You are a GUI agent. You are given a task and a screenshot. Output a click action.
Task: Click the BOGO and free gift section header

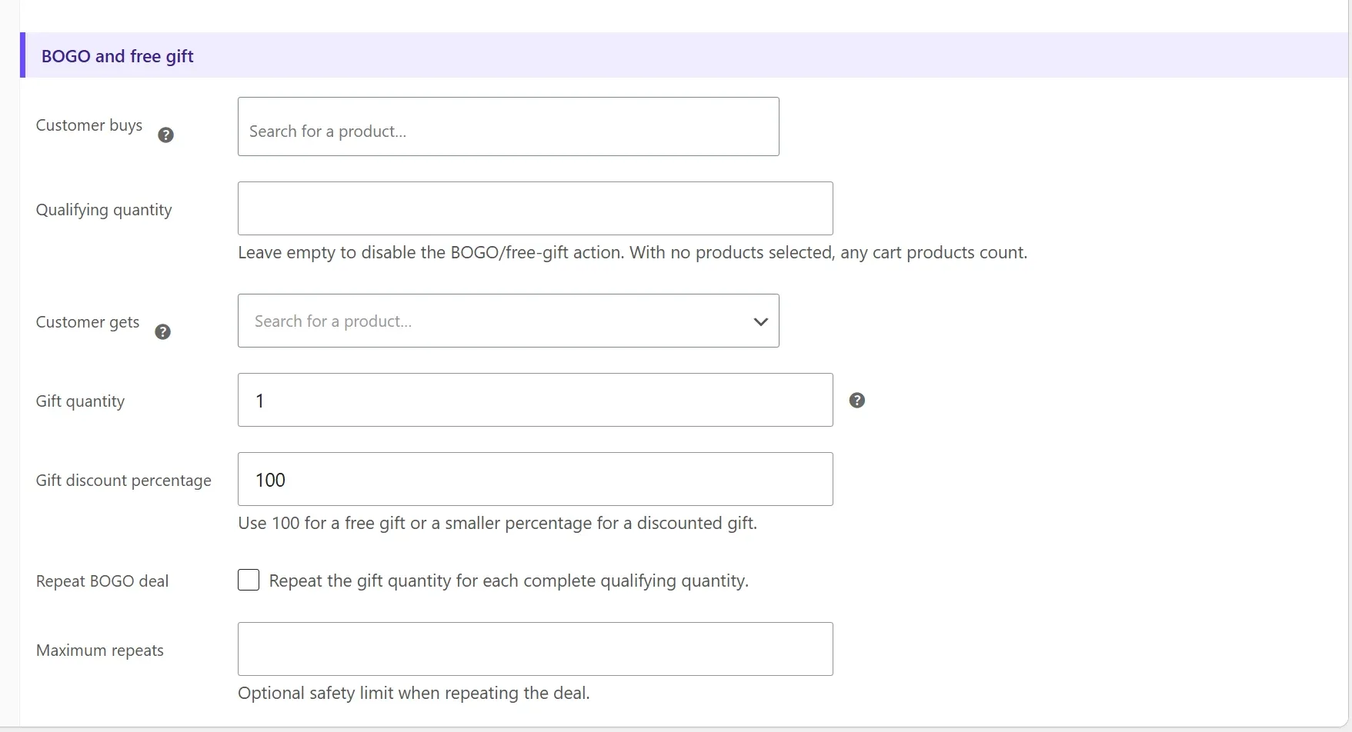tap(117, 56)
